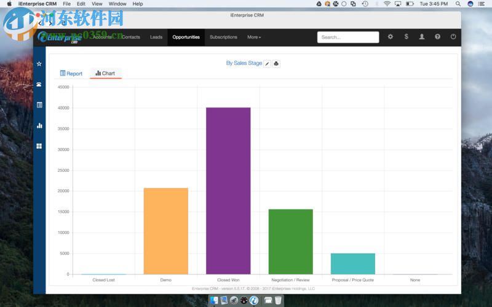492x307 pixels.
Task: Click the Wi-Fi status icon
Action: tap(387, 4)
